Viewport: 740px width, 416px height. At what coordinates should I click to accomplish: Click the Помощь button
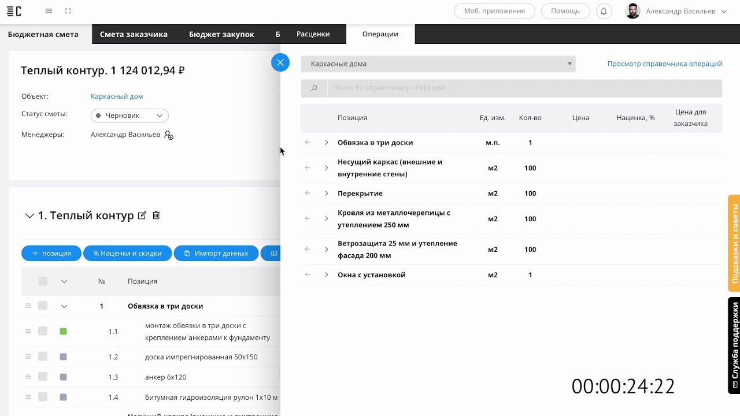click(565, 11)
